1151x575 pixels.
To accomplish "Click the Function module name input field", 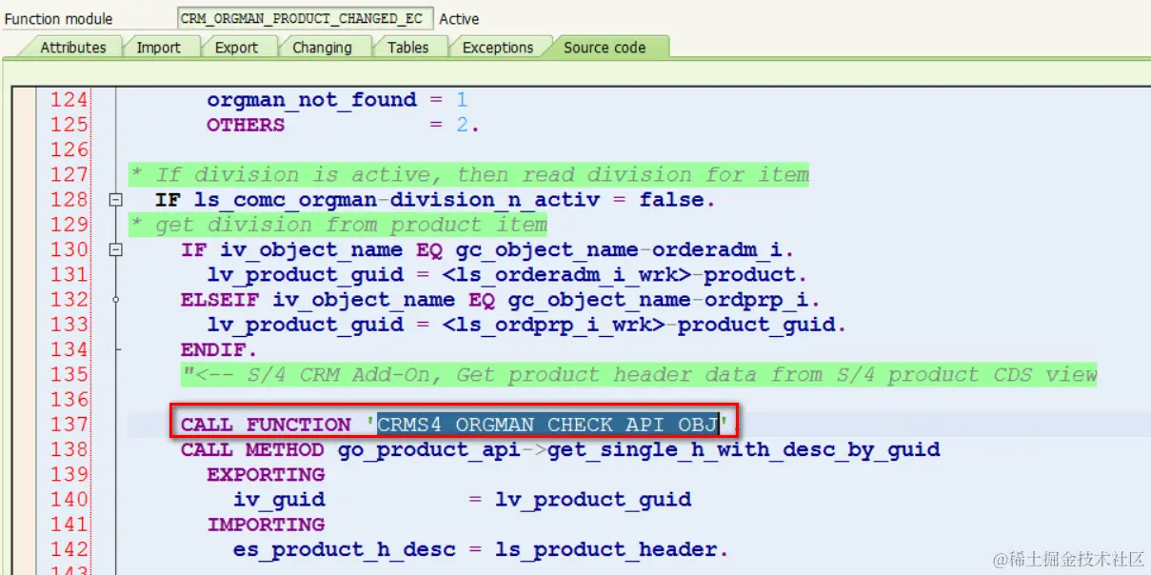I will coord(305,18).
